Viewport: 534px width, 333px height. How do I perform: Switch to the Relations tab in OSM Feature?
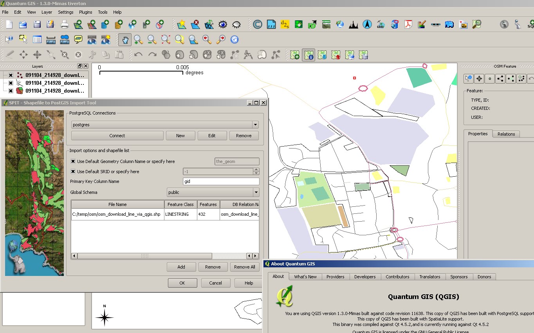click(506, 134)
